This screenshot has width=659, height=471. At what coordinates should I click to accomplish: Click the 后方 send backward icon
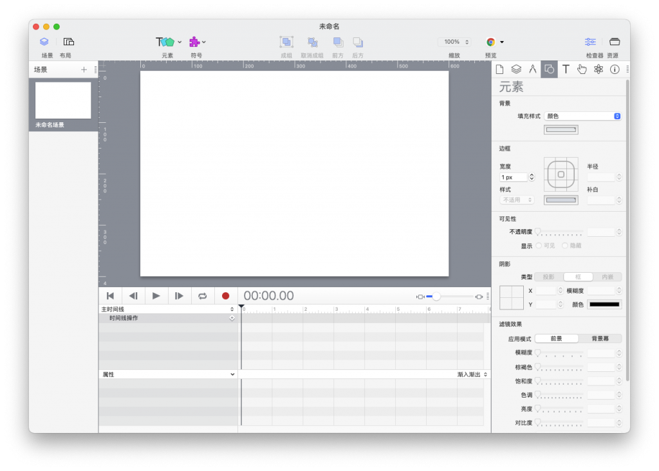[358, 42]
